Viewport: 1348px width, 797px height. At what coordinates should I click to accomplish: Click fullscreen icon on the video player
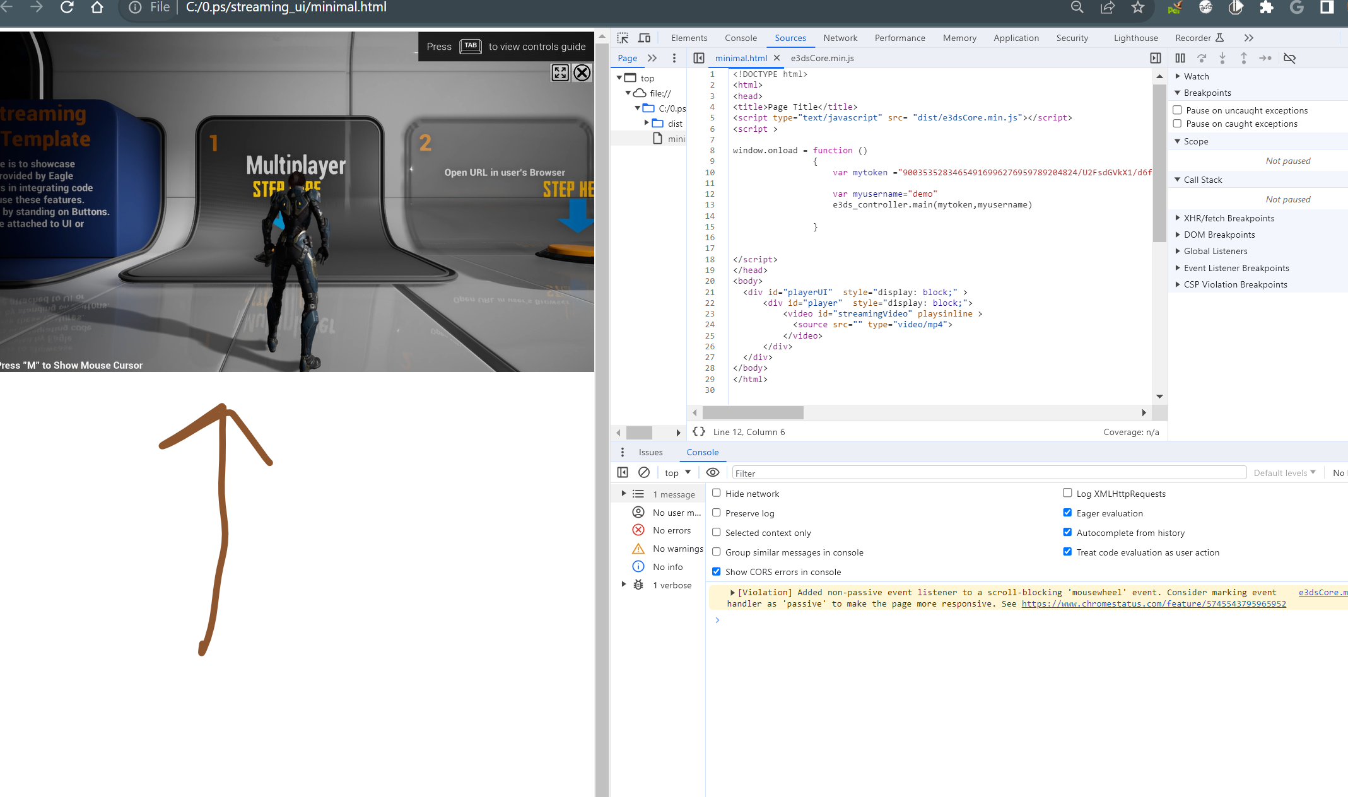coord(560,73)
